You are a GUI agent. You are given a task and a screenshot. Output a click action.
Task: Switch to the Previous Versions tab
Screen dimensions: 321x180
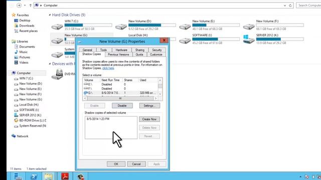click(x=118, y=54)
